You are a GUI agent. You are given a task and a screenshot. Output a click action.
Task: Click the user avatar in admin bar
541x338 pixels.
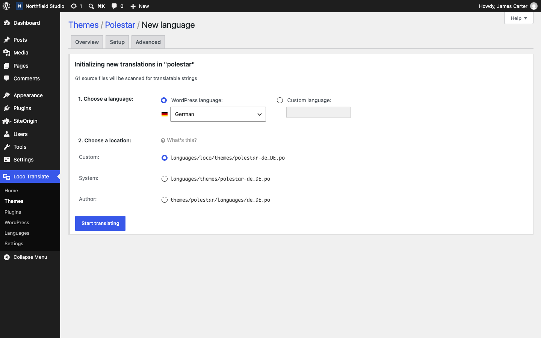(534, 6)
